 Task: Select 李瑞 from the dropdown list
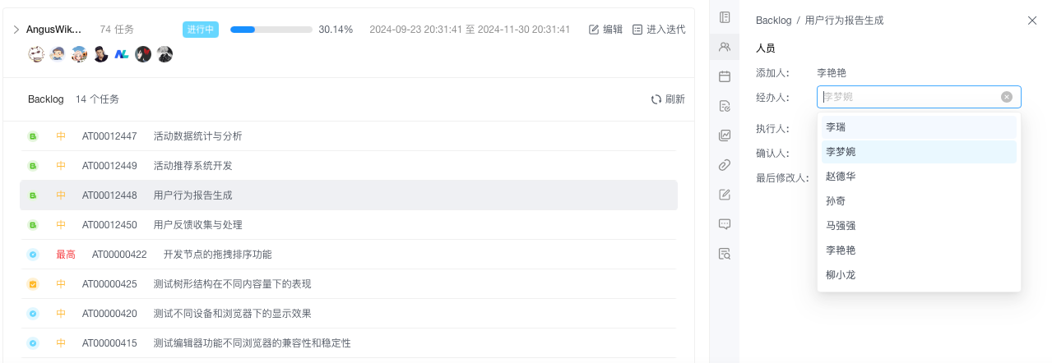[x=919, y=127]
